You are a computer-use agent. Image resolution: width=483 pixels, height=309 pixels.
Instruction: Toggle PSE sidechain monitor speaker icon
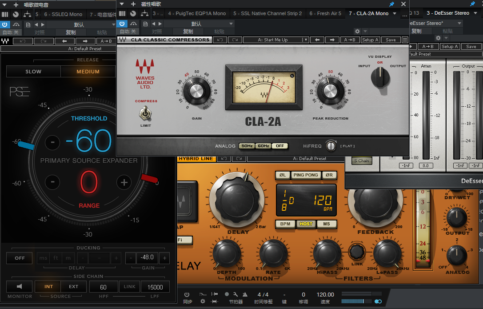pos(20,286)
